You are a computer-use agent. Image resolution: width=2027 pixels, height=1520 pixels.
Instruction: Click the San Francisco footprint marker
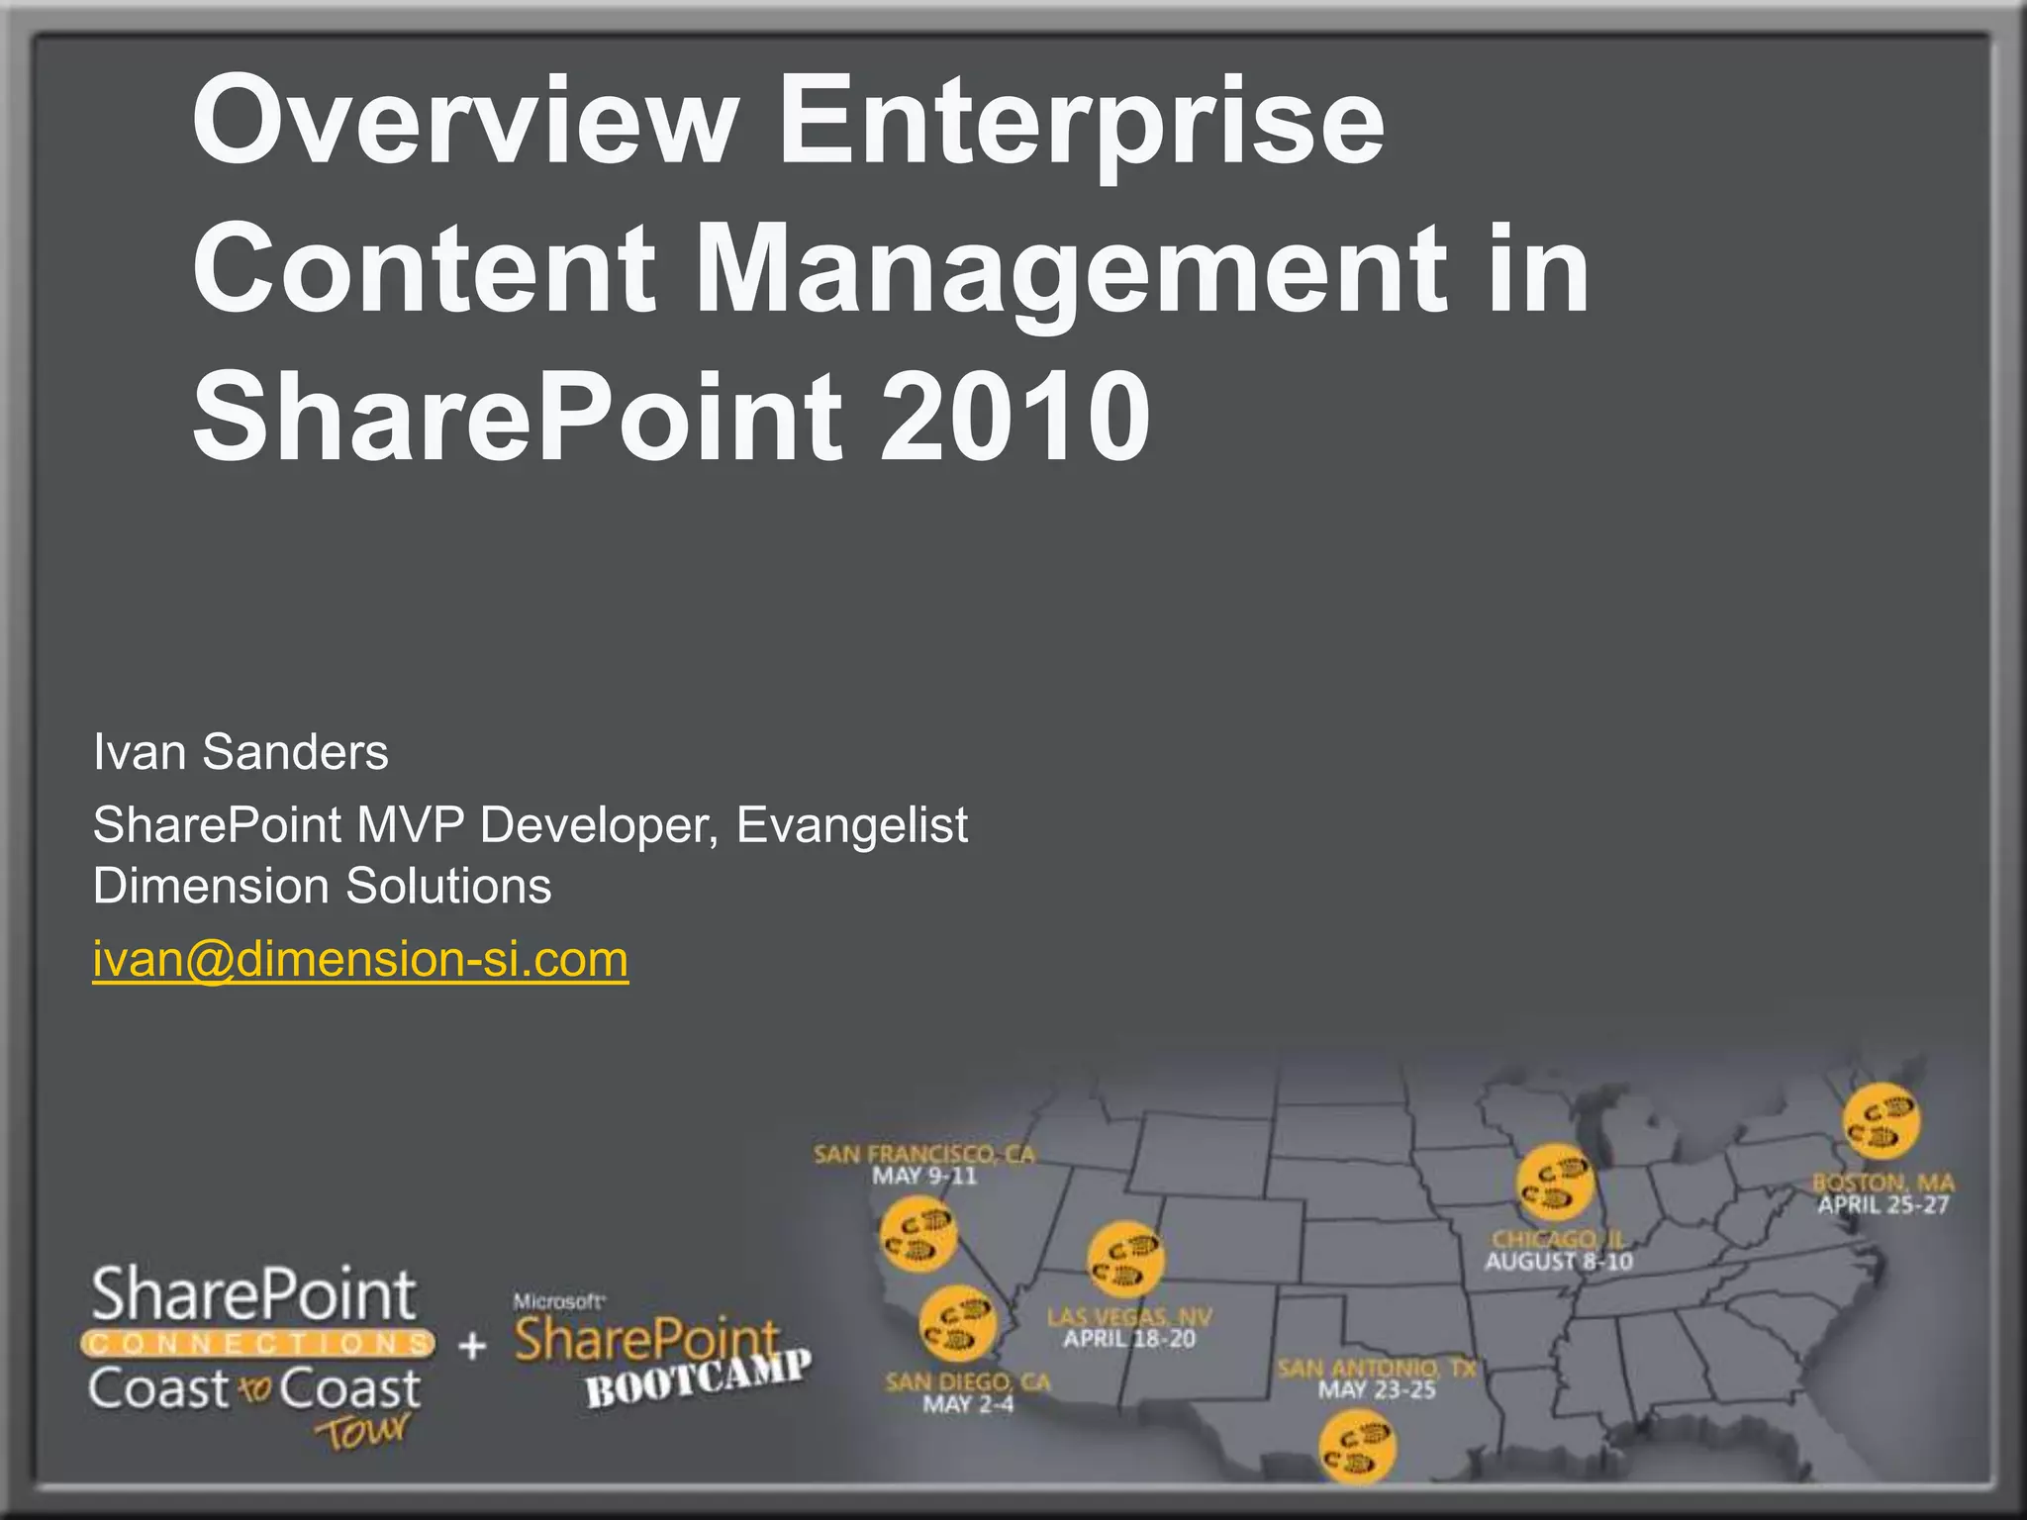918,1236
